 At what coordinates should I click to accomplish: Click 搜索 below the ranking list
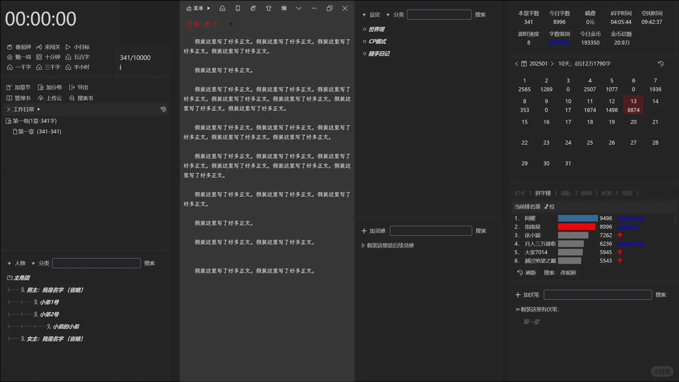point(549,273)
